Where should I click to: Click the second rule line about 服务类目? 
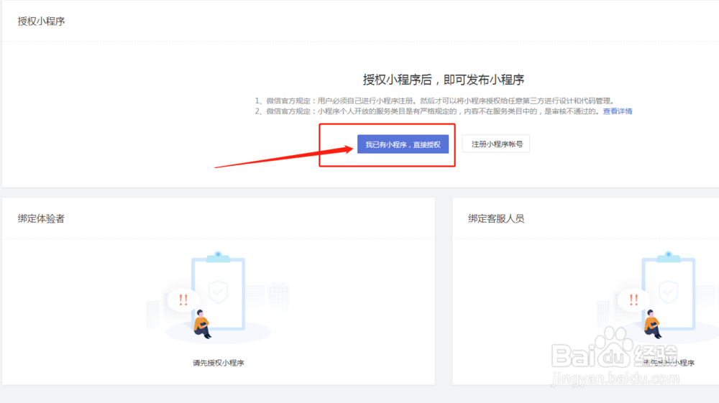point(429,111)
